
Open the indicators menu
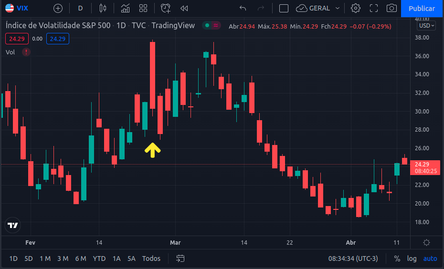click(125, 9)
